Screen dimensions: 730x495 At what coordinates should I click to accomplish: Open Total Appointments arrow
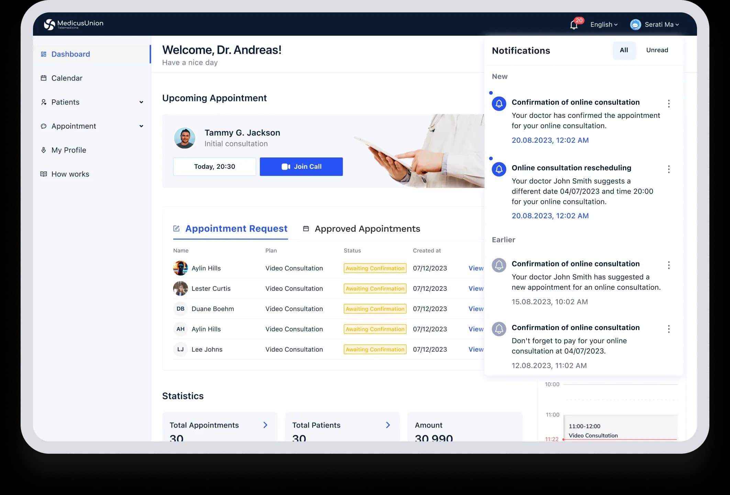click(265, 425)
